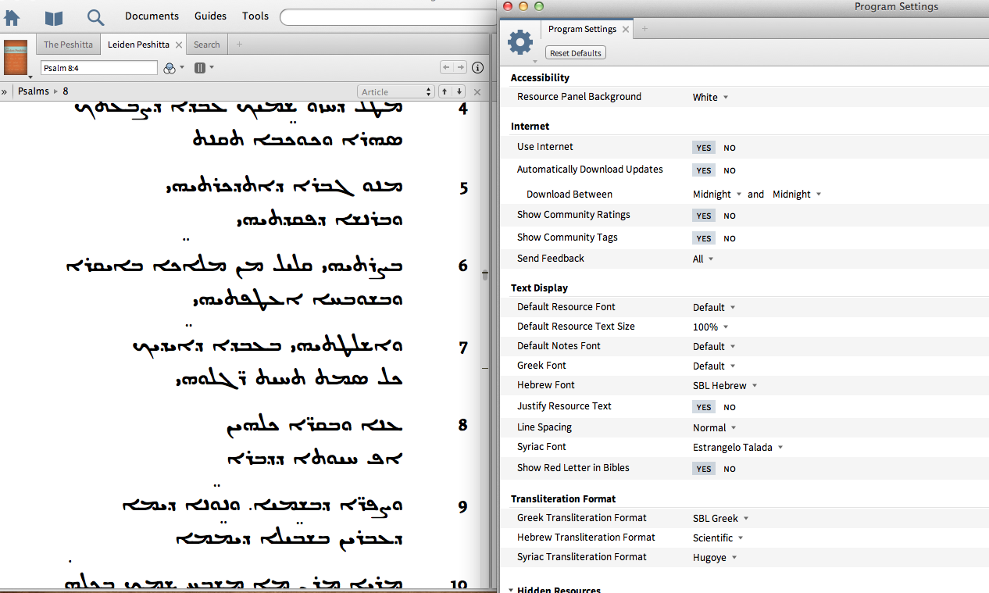989x593 pixels.
Task: Click the Home icon in the toolbar
Action: (x=11, y=17)
